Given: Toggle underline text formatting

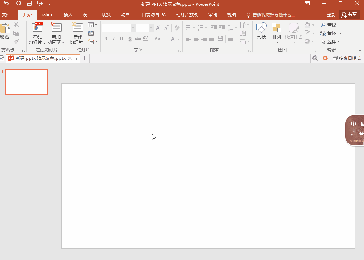Looking at the screenshot, I should pyautogui.click(x=121, y=39).
